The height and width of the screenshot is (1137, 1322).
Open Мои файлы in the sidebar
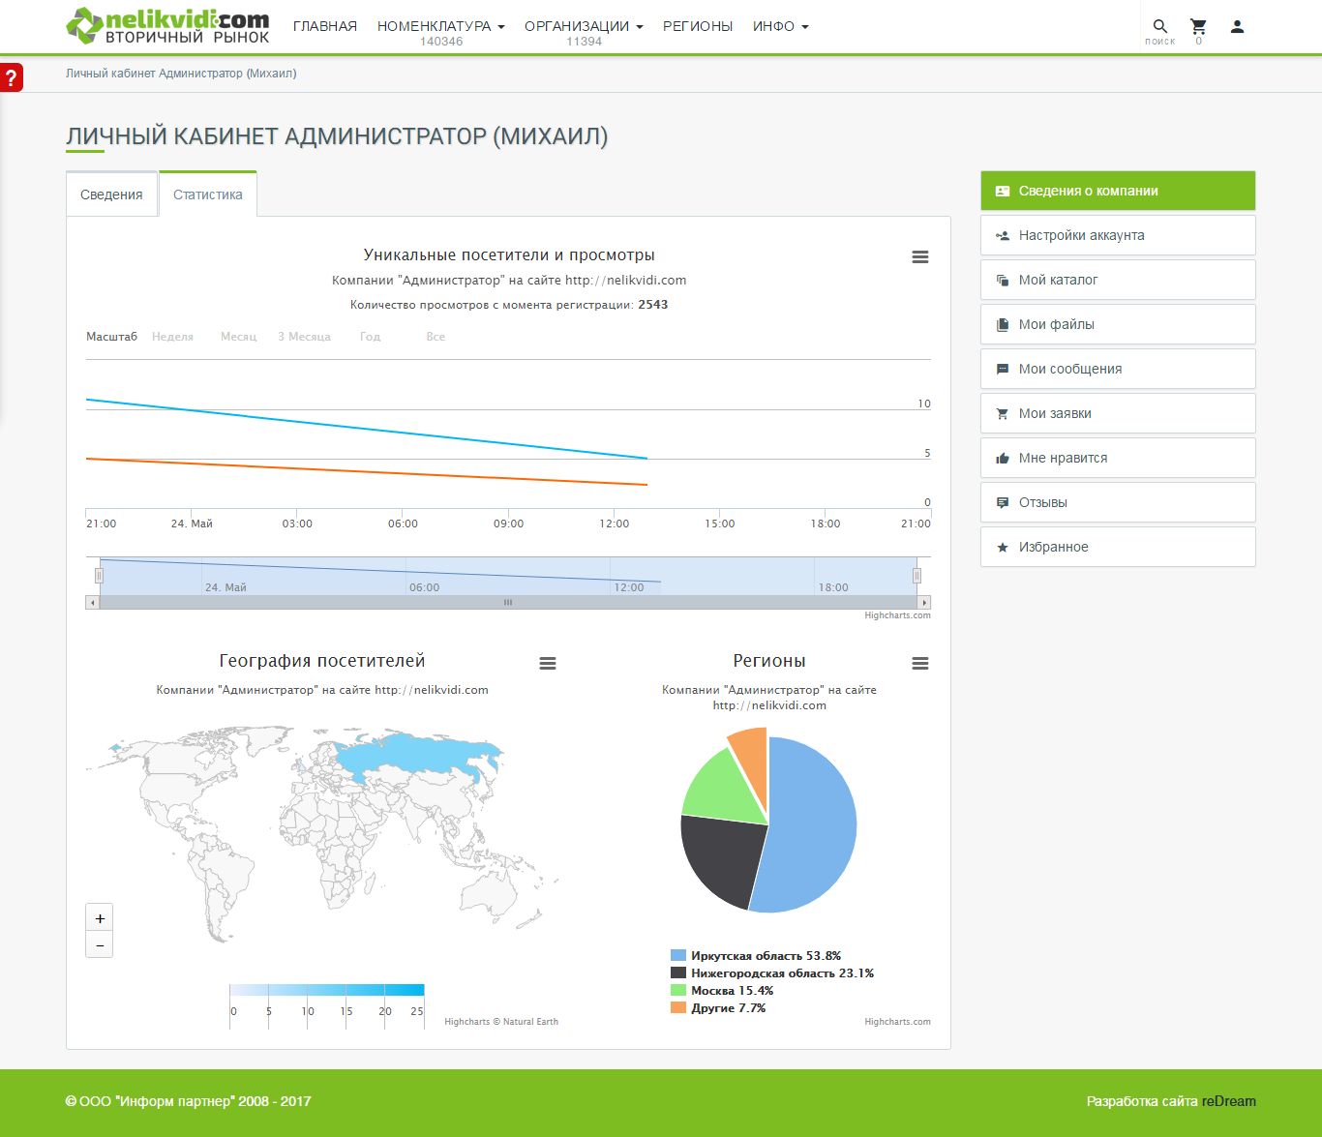(x=1118, y=324)
